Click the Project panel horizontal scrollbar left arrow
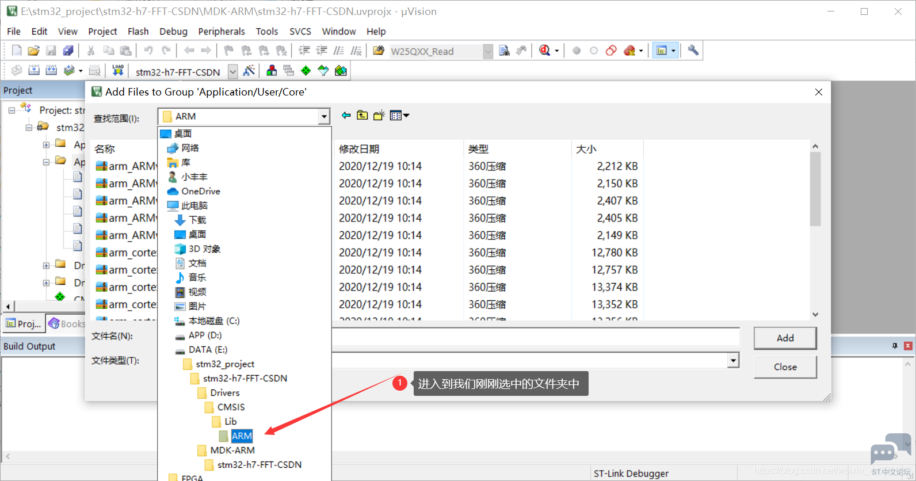This screenshot has height=481, width=916. (8, 307)
